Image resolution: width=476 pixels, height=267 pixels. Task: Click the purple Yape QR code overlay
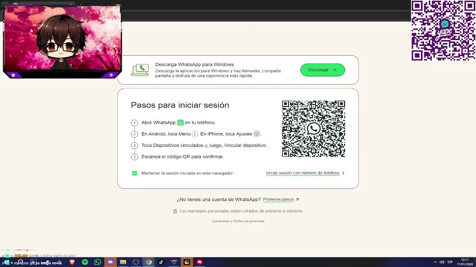[443, 30]
